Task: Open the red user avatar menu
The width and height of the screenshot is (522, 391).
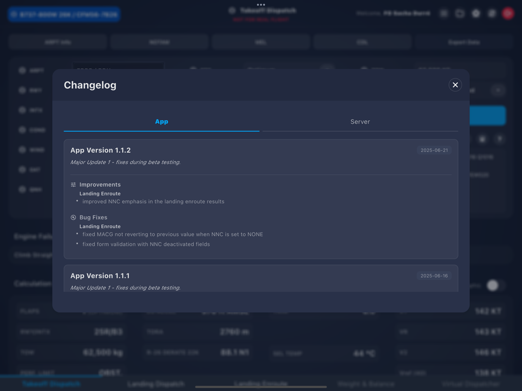Action: pyautogui.click(x=508, y=13)
